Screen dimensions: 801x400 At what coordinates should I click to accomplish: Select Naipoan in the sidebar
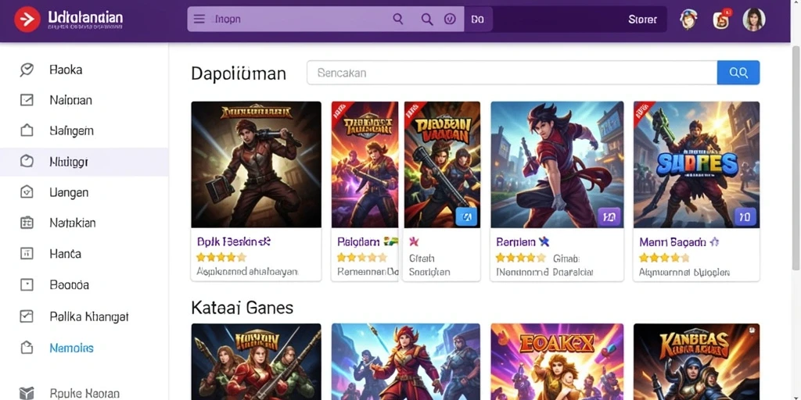click(x=71, y=101)
